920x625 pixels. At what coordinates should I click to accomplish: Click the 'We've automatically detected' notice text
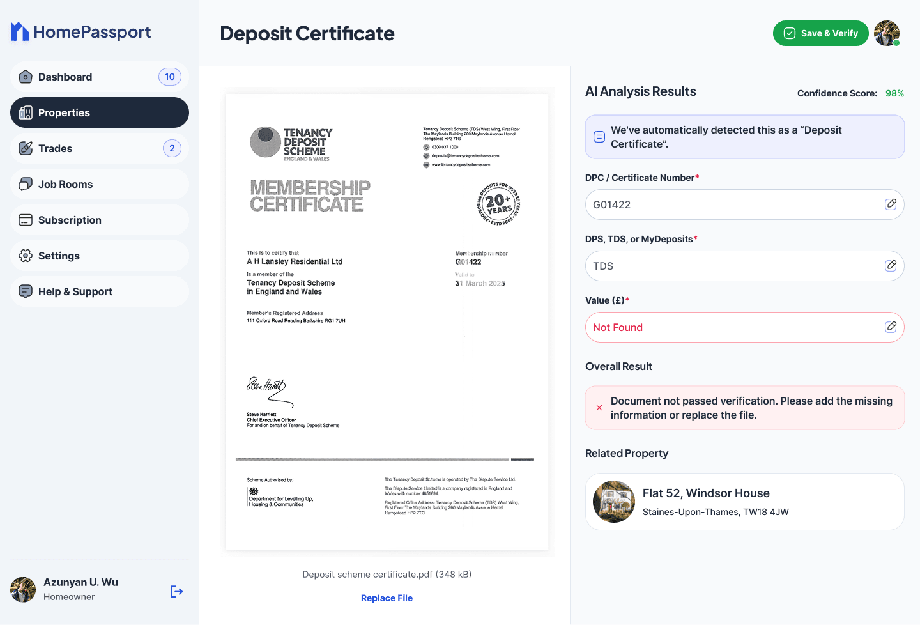(726, 137)
